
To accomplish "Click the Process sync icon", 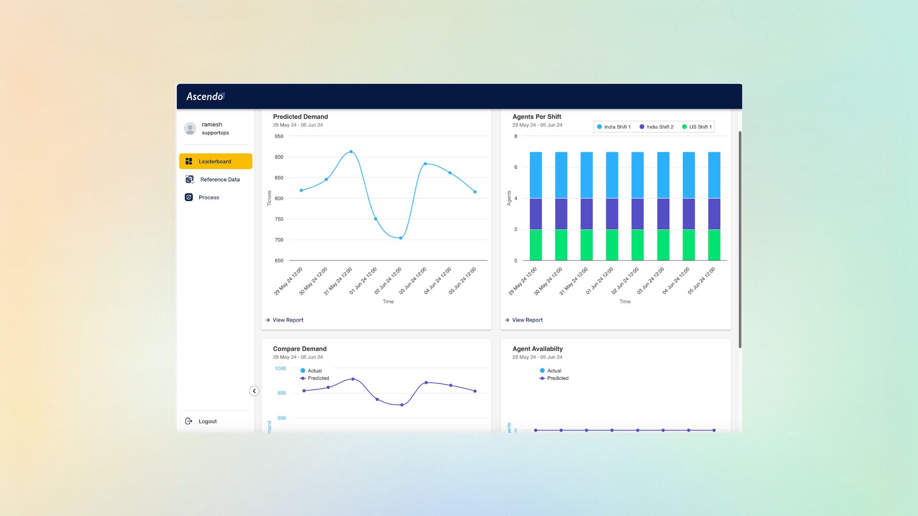I will (189, 197).
